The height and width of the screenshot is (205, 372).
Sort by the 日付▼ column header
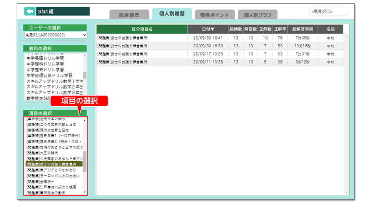point(208,29)
